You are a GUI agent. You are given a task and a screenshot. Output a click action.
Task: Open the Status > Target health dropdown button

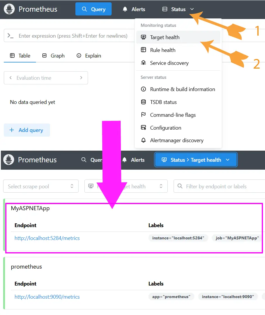196,160
